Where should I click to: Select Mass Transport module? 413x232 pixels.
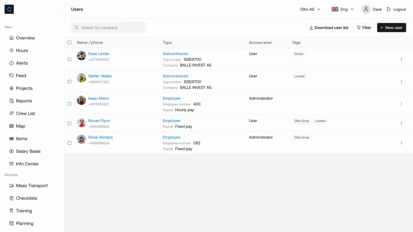32,186
